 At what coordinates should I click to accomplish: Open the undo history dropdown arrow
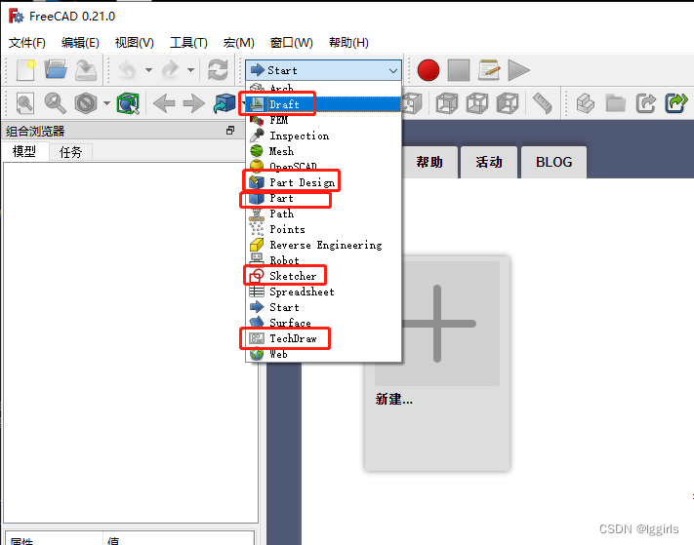148,70
